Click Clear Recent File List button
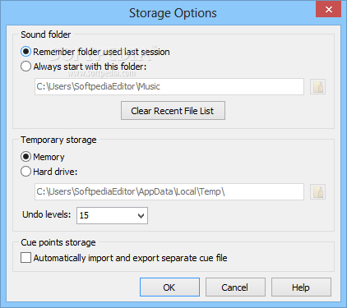This screenshot has width=347, height=308. click(x=173, y=111)
